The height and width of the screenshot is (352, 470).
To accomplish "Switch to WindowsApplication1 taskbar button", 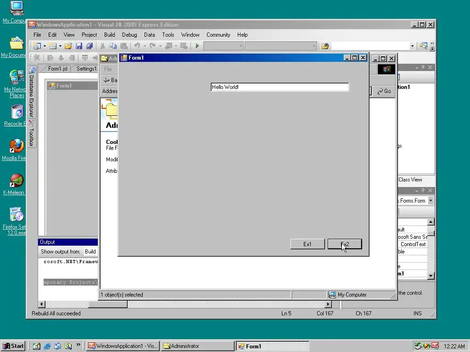I will (123, 346).
